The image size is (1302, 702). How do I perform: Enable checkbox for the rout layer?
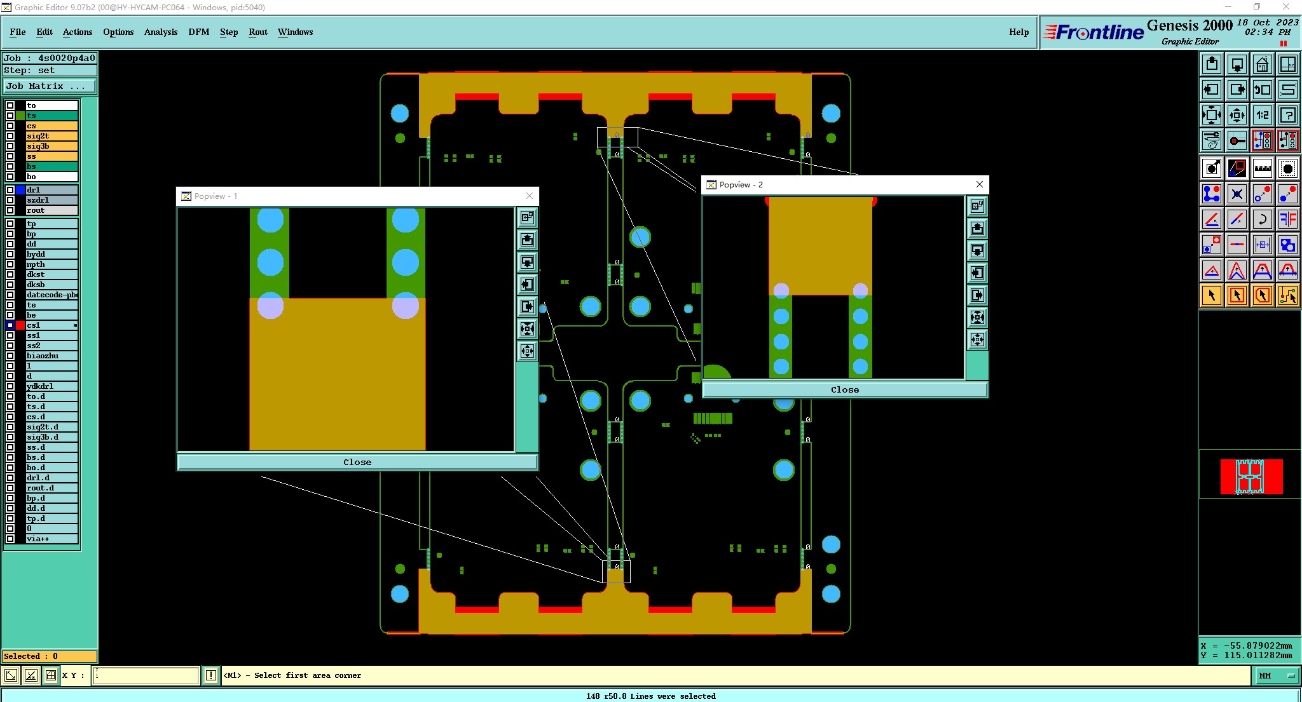coord(10,210)
